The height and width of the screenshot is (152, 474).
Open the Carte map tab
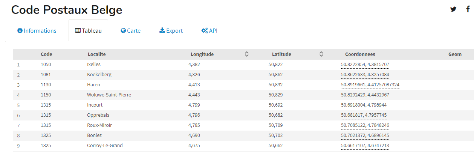tap(131, 31)
